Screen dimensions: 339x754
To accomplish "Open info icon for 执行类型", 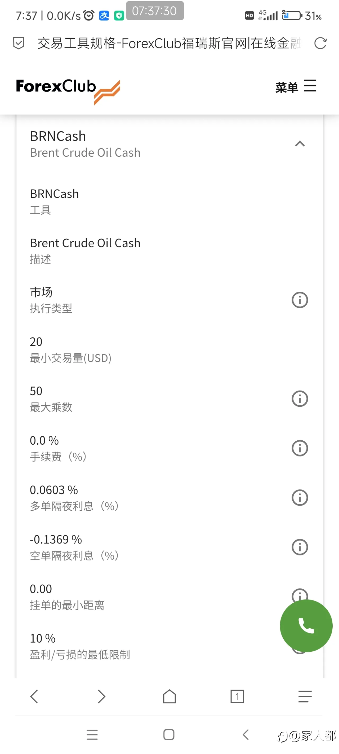I will point(300,300).
